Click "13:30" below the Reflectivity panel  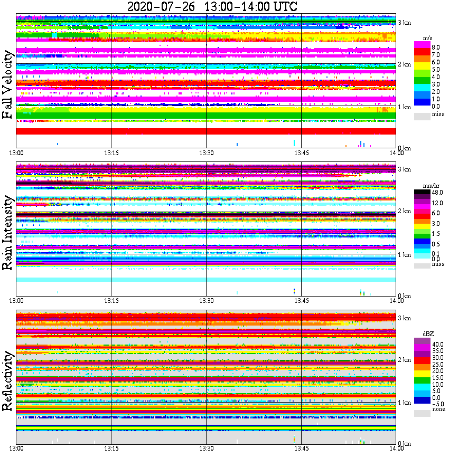(x=206, y=449)
